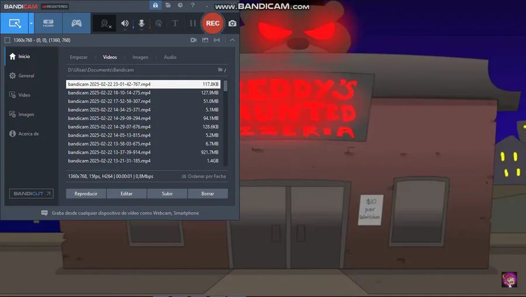Enable the text overlay tool
Image resolution: width=526 pixels, height=297 pixels.
coord(175,23)
